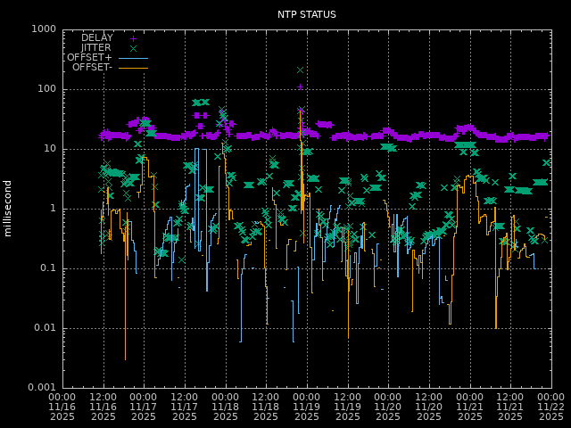Screen dimensions: 571x428
Task: Click the OFFSET+ legend text
Action: 89,58
